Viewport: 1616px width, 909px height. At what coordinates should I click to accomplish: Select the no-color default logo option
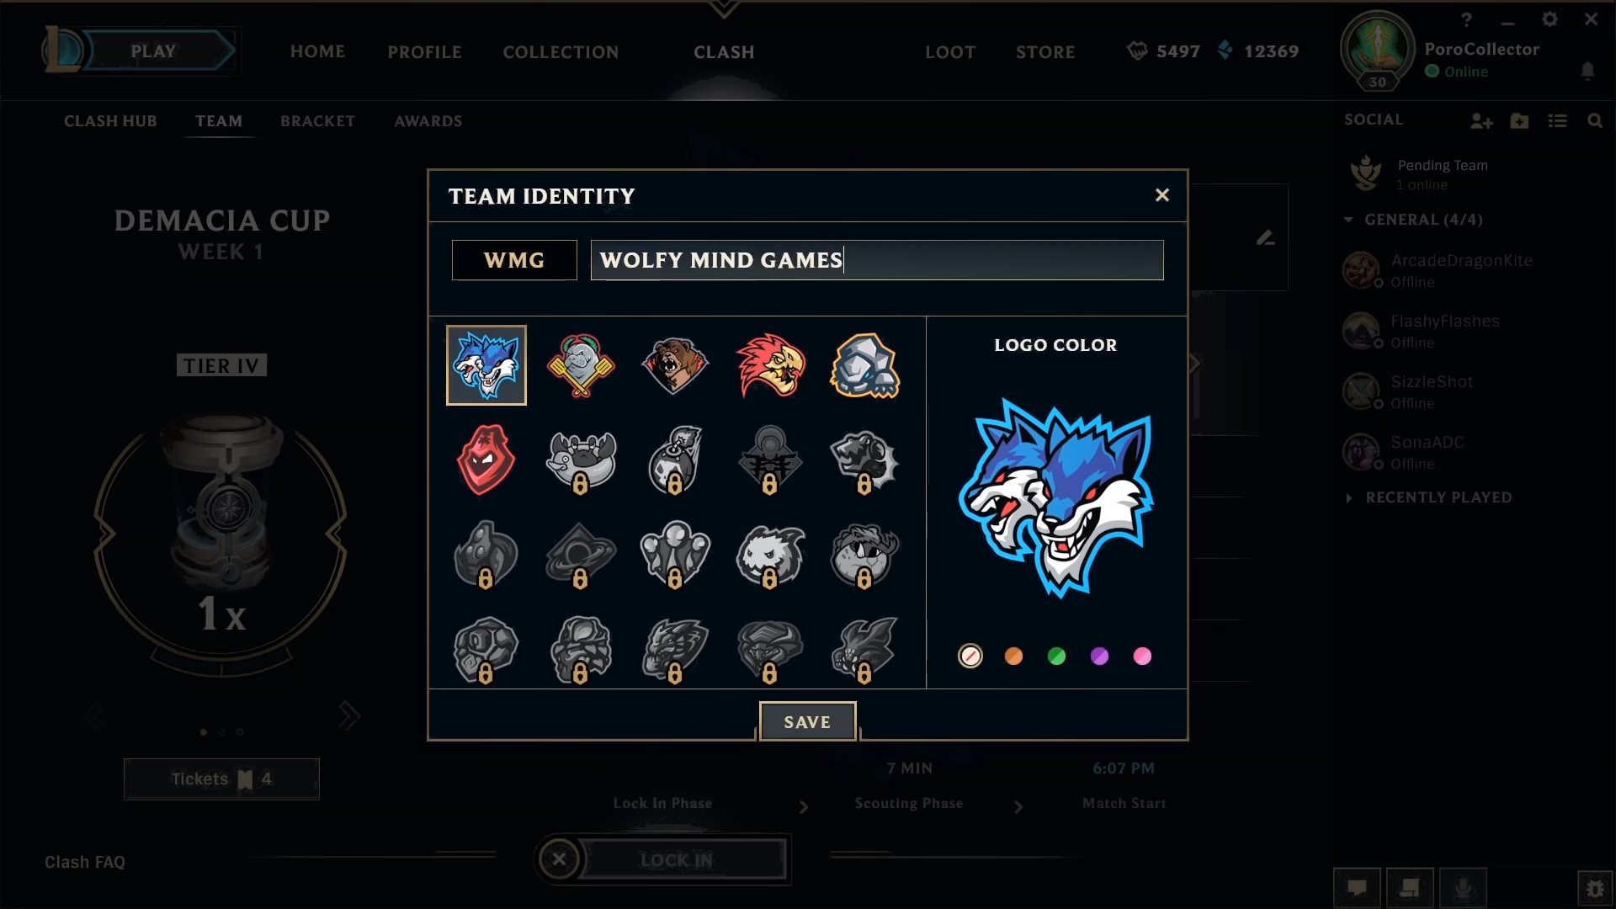click(970, 656)
